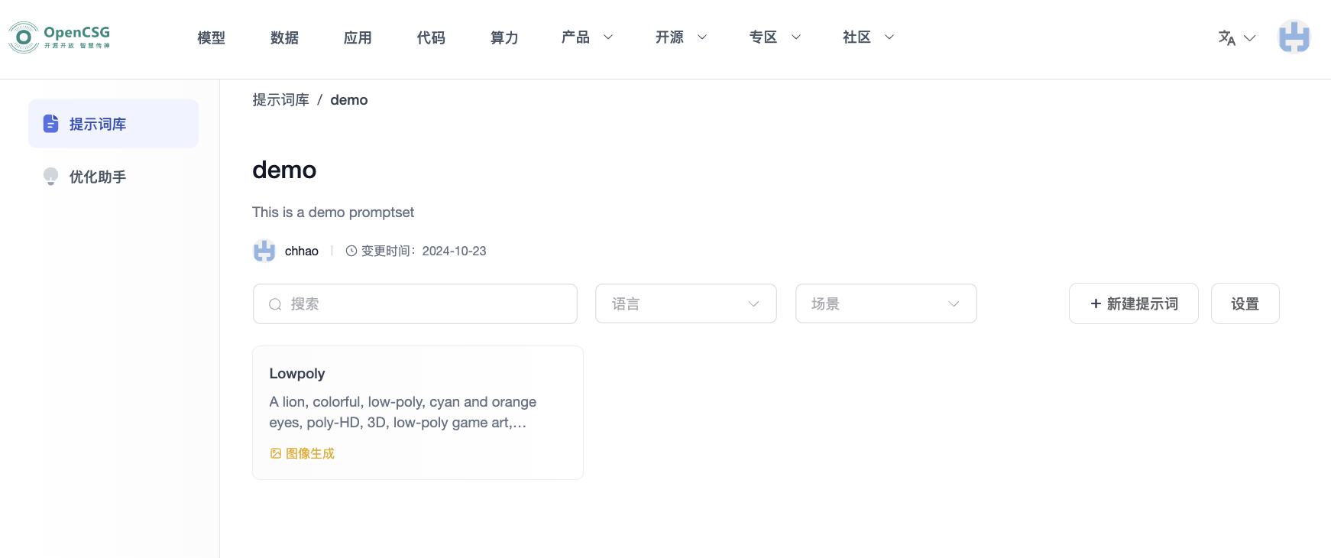Open the user avatar menu in header
This screenshot has width=1331, height=558.
coord(1294,37)
